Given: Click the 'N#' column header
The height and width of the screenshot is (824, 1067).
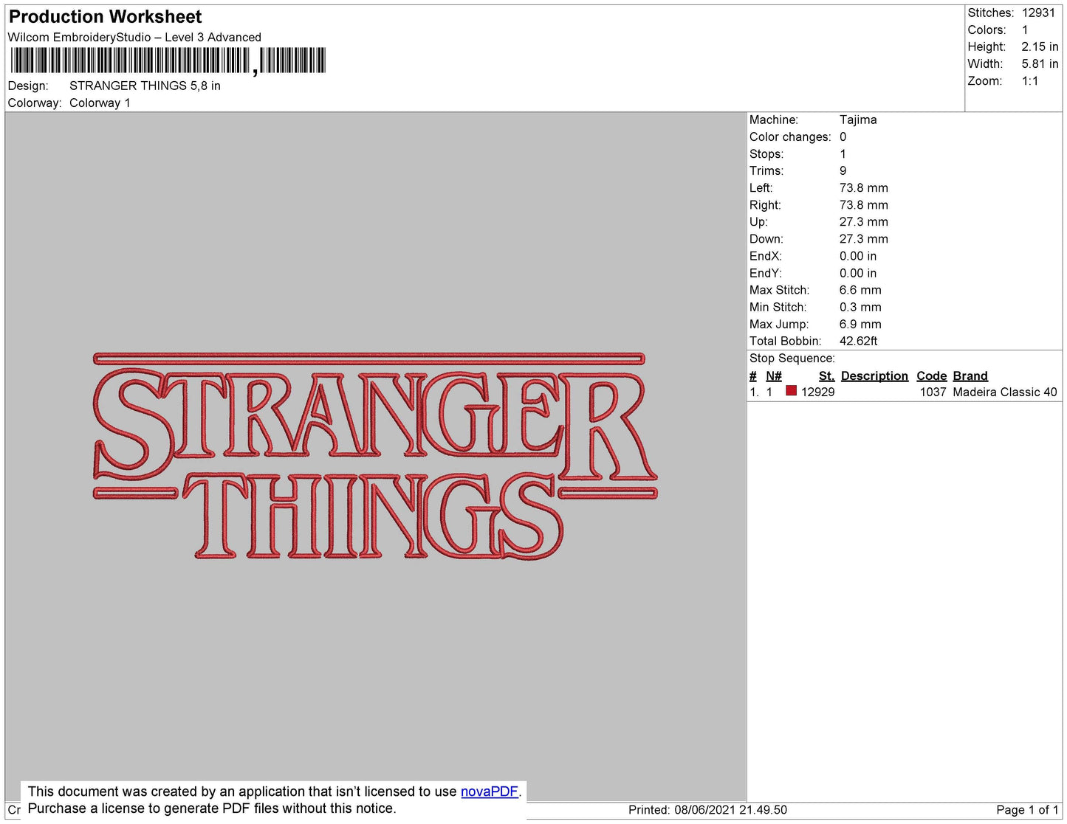Looking at the screenshot, I should [x=774, y=375].
